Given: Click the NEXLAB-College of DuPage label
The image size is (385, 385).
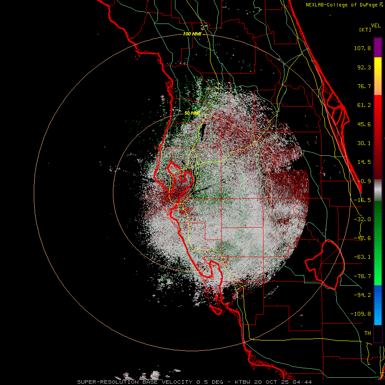Looking at the screenshot, I should click(x=344, y=5).
